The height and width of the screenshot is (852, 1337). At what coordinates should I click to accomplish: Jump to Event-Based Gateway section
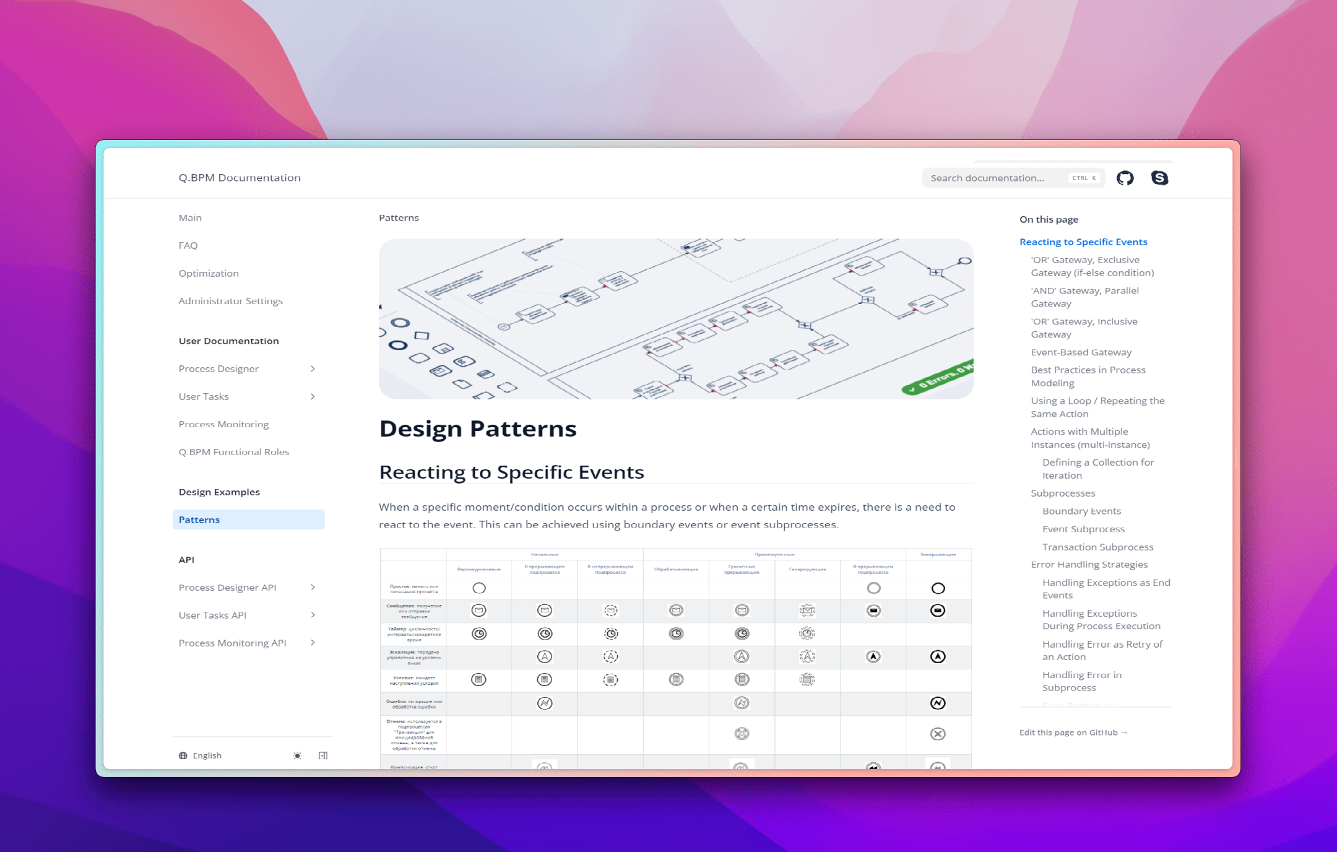pos(1081,352)
